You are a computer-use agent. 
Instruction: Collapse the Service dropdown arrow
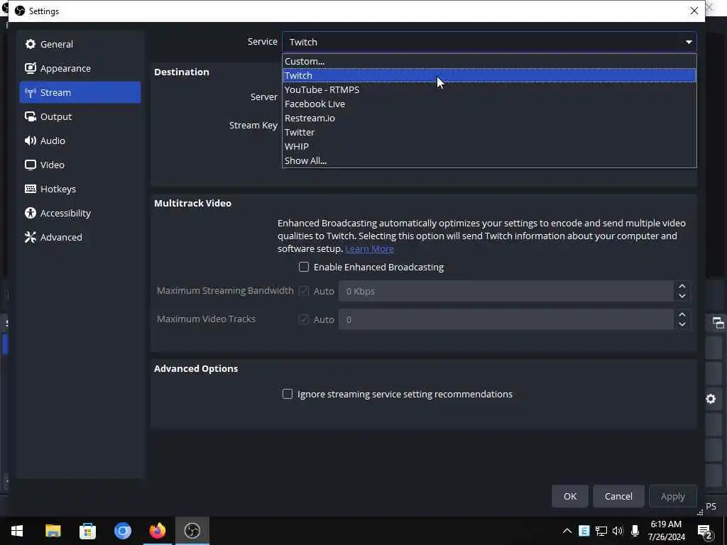pos(689,42)
